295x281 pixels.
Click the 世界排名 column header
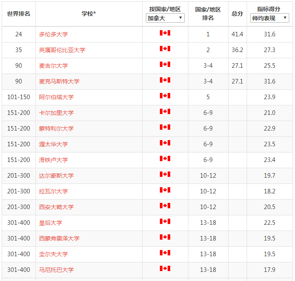point(19,14)
